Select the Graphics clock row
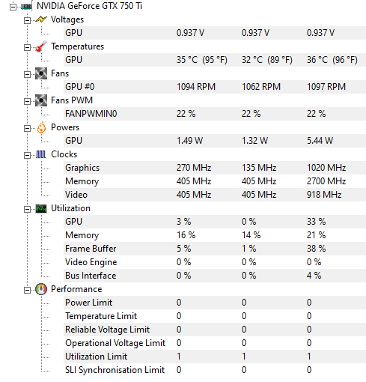Viewport: 366px width, 382px height. pyautogui.click(x=215, y=168)
